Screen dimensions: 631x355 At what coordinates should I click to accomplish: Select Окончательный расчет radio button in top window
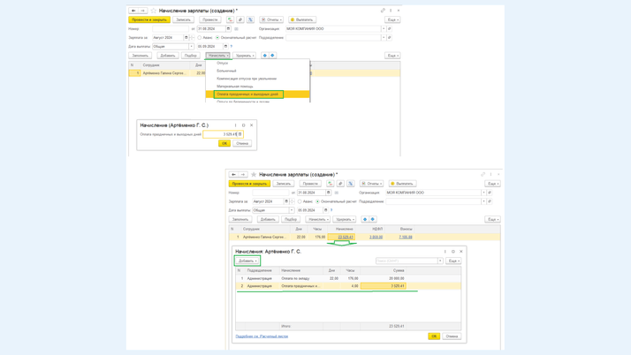tap(217, 38)
